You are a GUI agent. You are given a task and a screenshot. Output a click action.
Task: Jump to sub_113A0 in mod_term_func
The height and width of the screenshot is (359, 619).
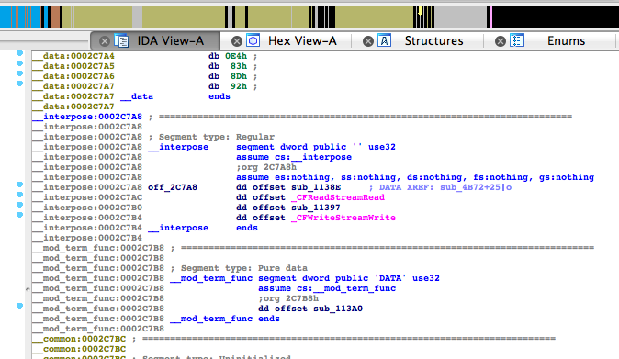(338, 309)
